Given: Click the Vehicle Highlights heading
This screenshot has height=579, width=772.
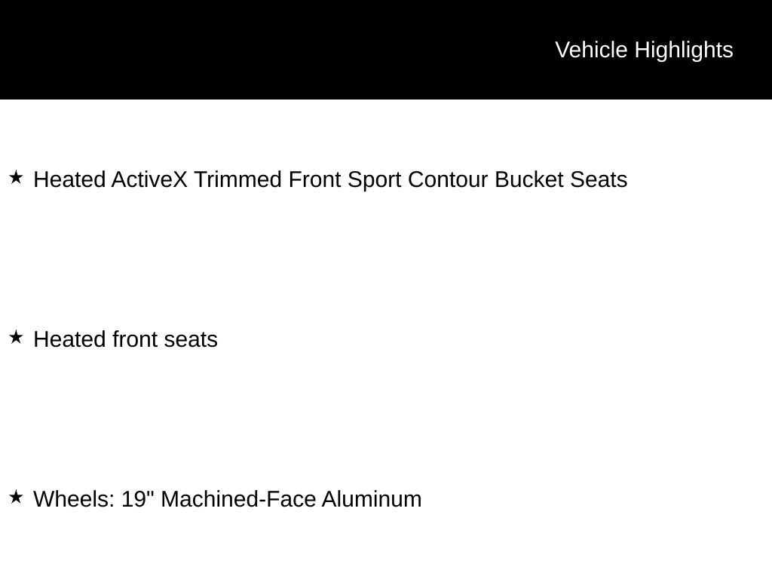Looking at the screenshot, I should tap(644, 50).
